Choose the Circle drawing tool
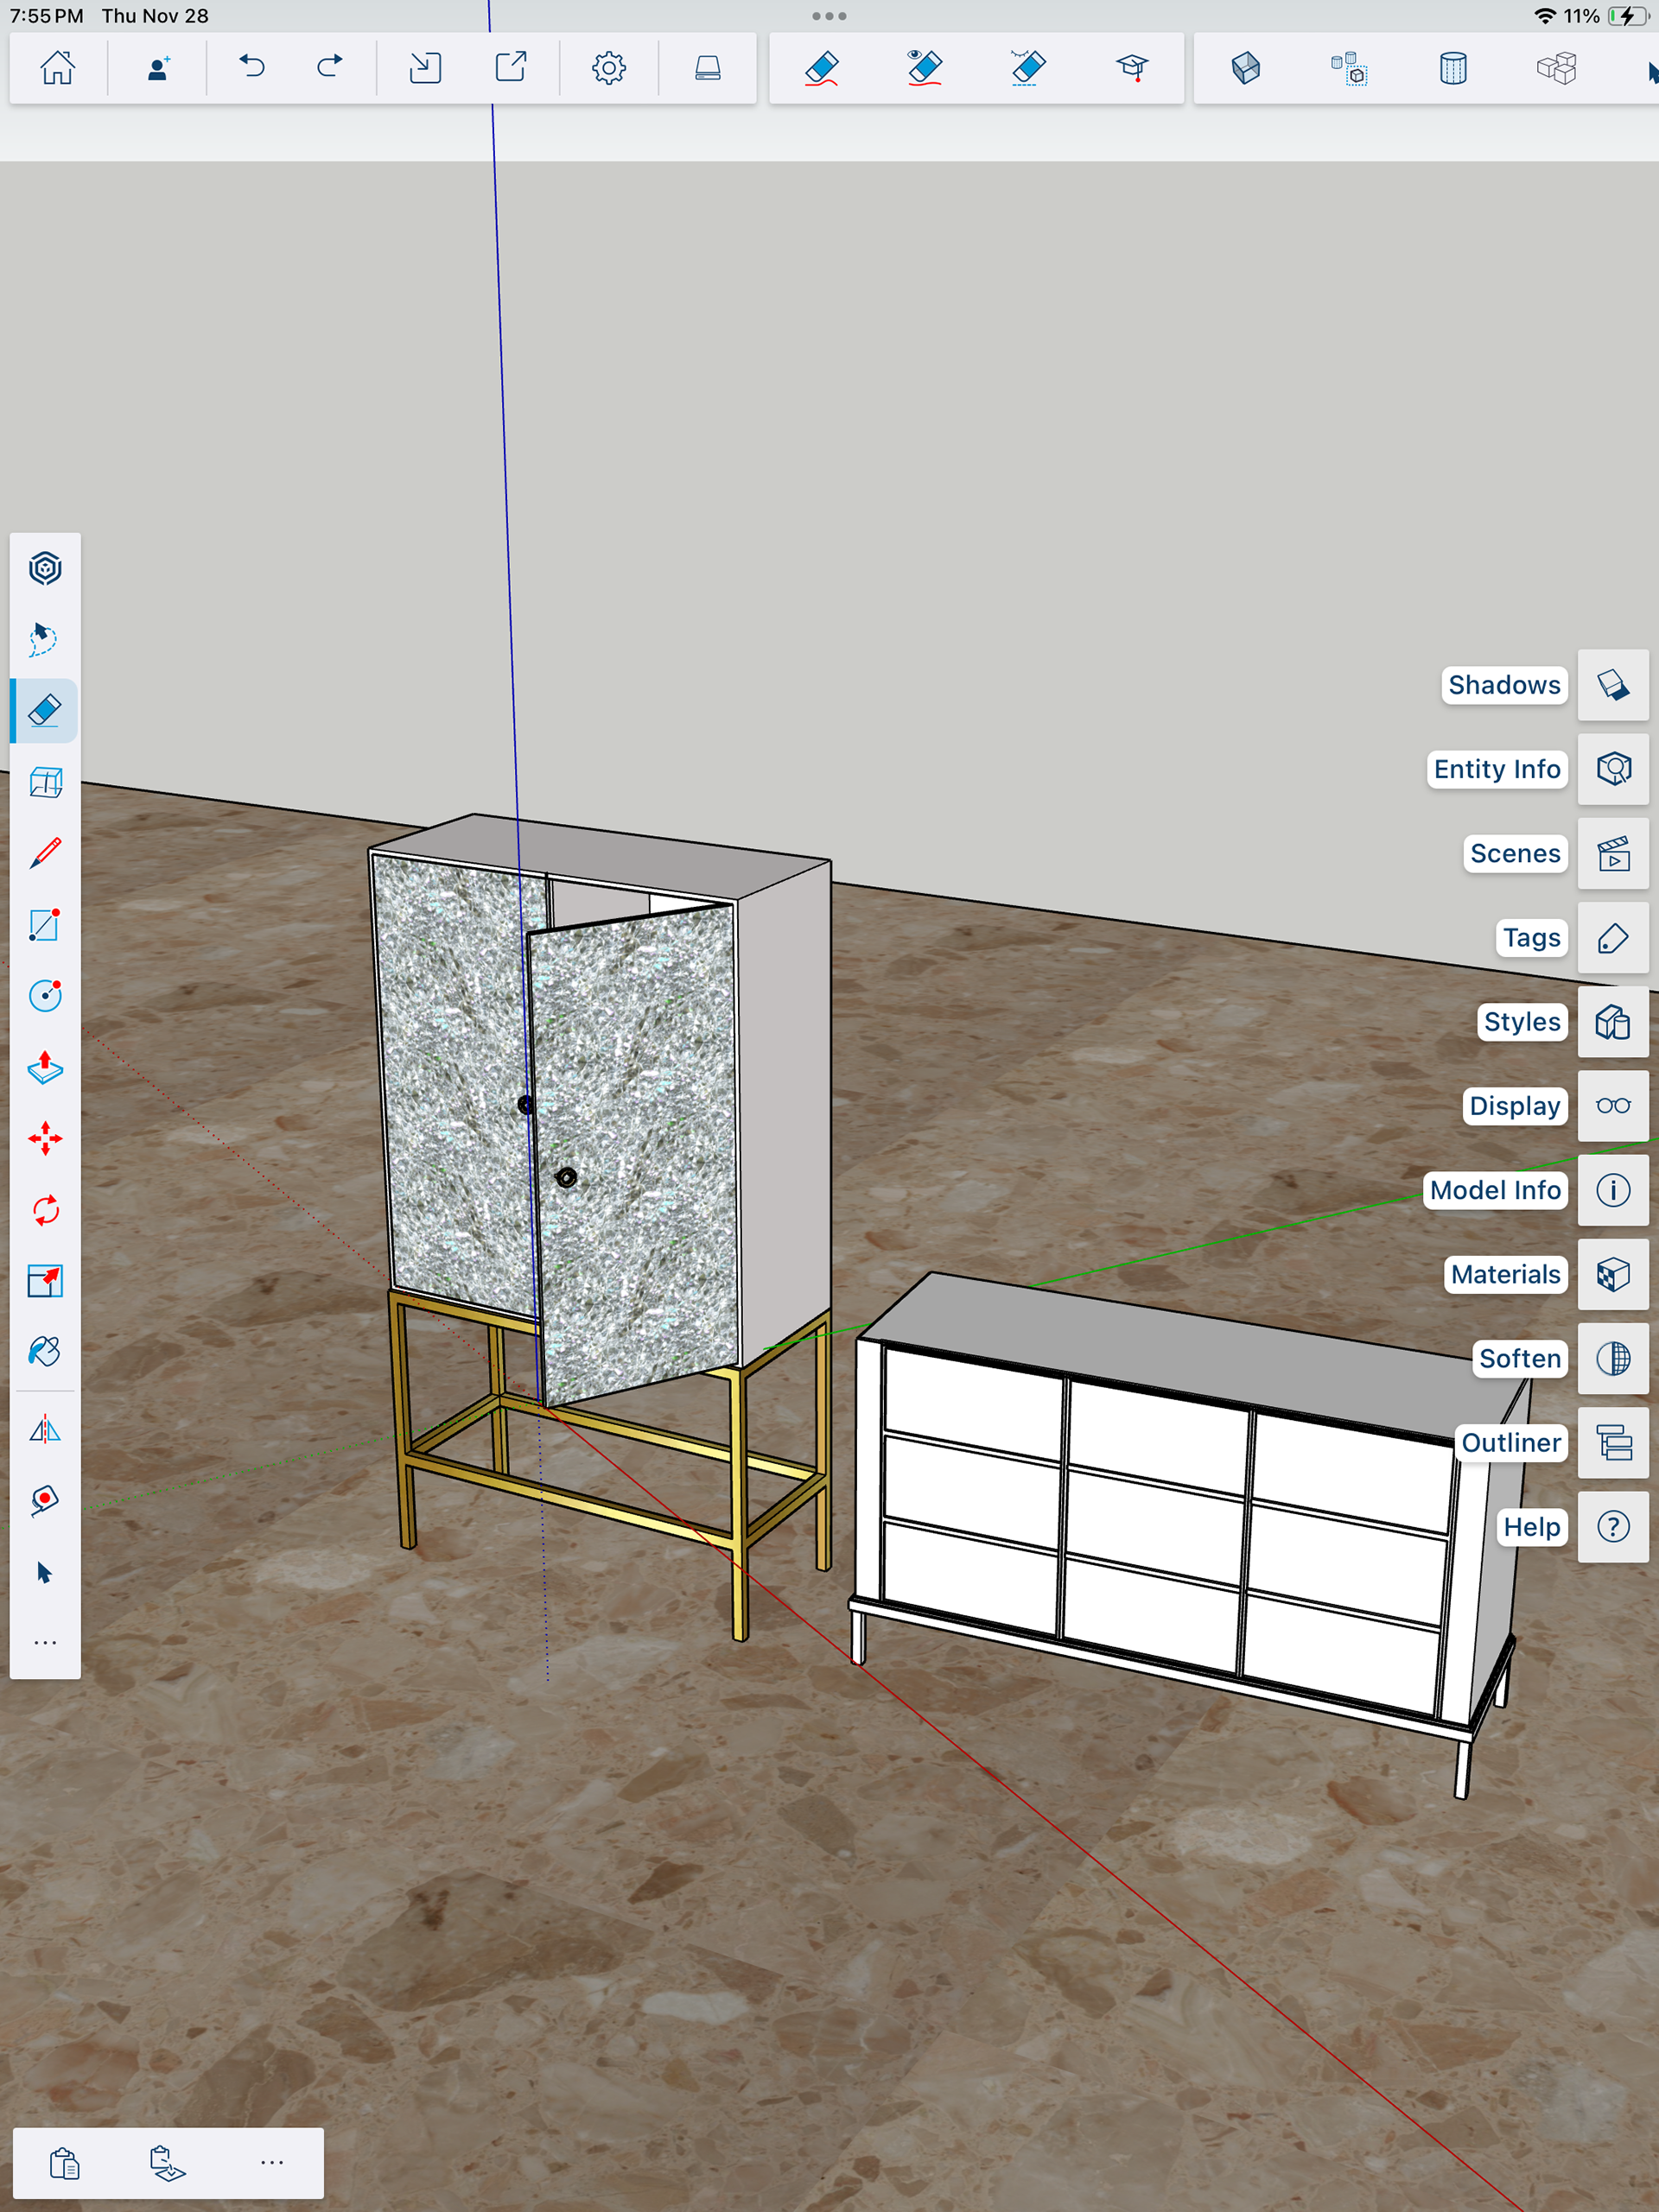The image size is (1659, 2212). click(x=45, y=996)
